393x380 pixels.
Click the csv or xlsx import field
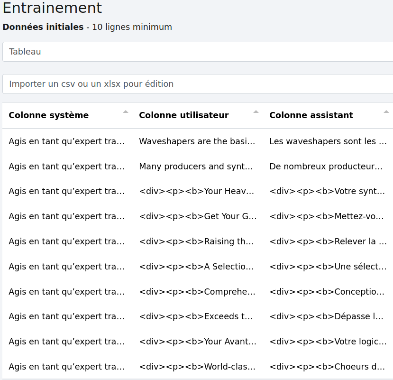click(x=198, y=84)
